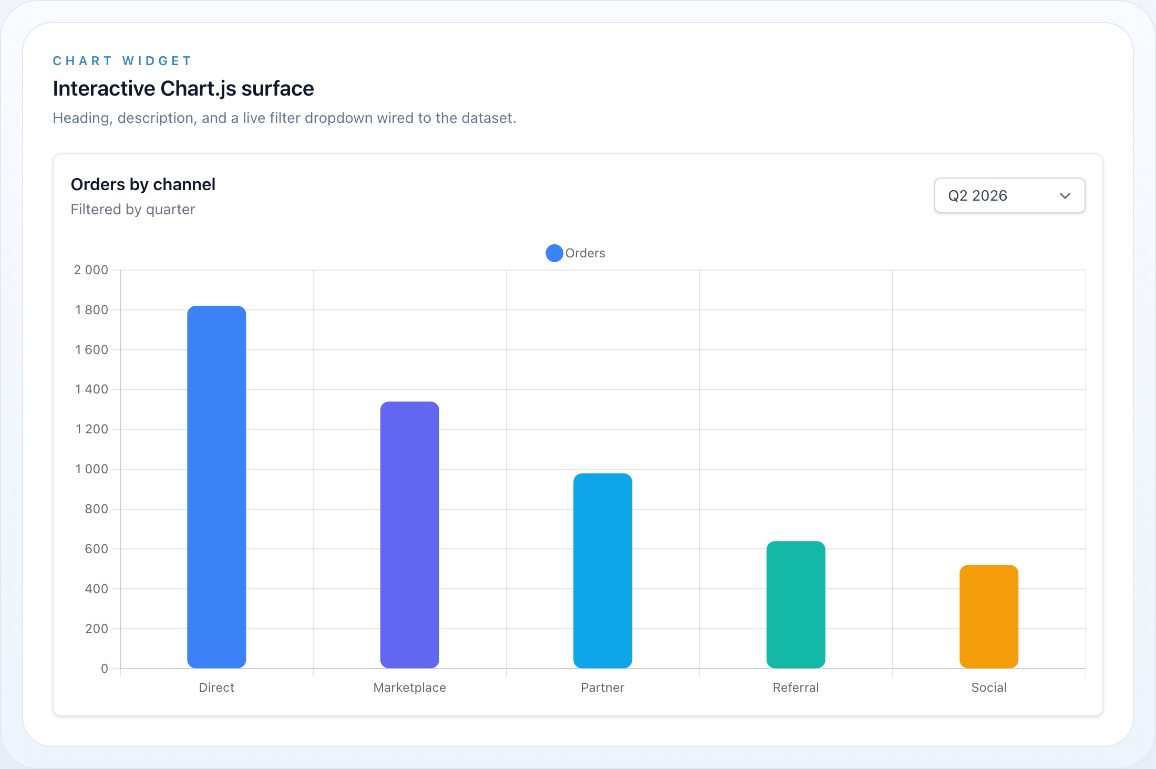This screenshot has width=1156, height=769.
Task: Click the CHART WIDGET eyebrow label
Action: (122, 61)
